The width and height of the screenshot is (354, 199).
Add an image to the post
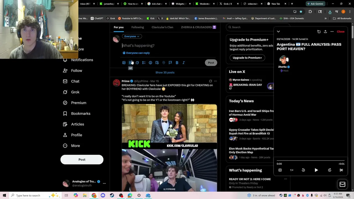124,63
